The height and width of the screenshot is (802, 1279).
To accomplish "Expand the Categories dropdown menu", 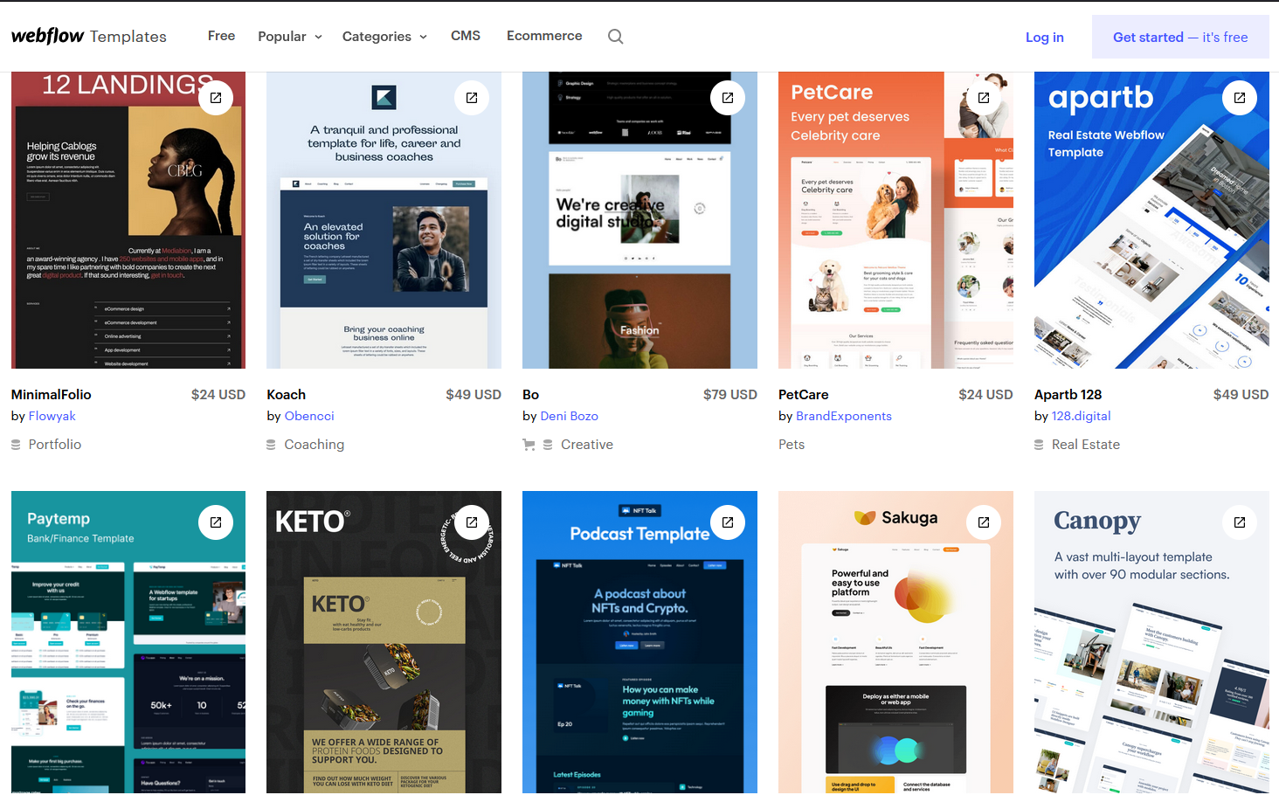I will pos(384,37).
